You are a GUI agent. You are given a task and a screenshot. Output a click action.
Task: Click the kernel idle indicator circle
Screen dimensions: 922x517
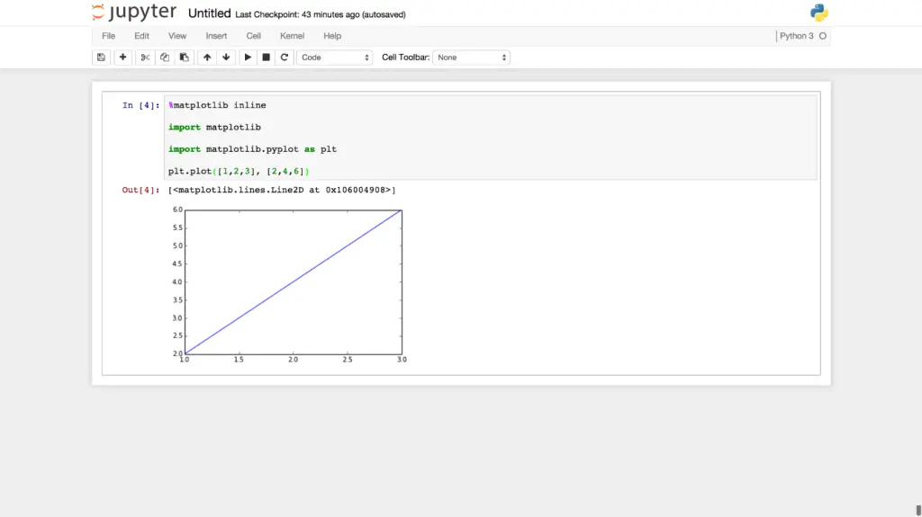[823, 36]
